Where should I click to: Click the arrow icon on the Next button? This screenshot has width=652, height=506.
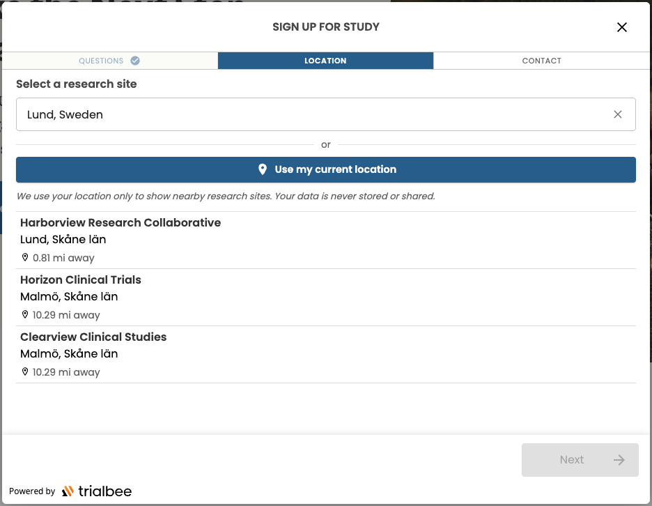click(619, 459)
